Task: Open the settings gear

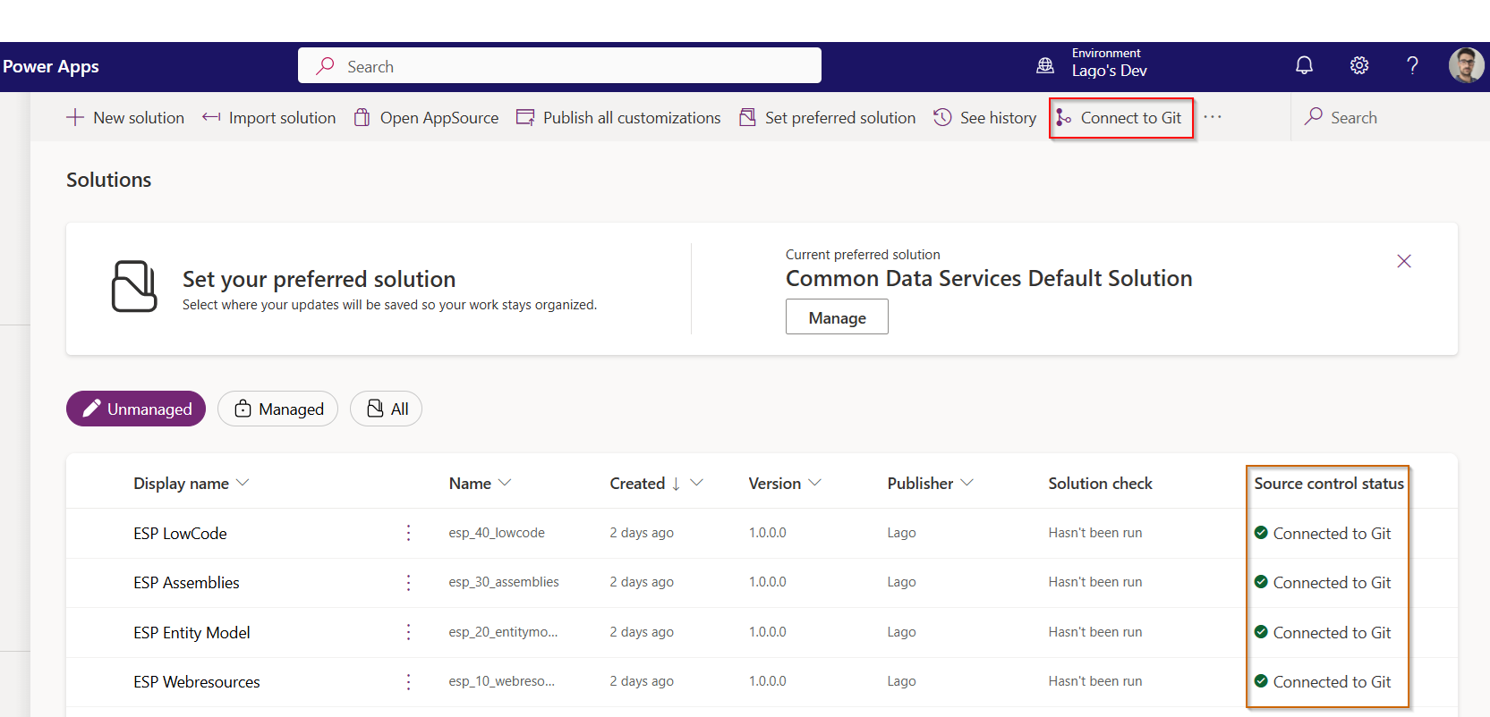Action: 1359,65
